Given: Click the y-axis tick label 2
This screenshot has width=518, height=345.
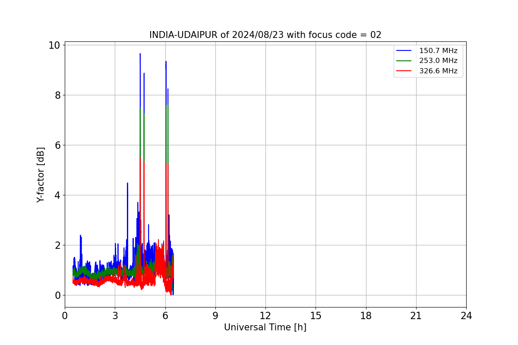Looking at the screenshot, I should 58,245.
